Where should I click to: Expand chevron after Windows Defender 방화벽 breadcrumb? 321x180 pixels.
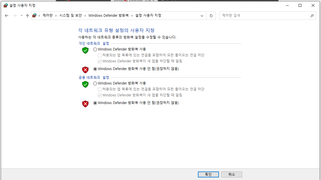click(x=132, y=16)
